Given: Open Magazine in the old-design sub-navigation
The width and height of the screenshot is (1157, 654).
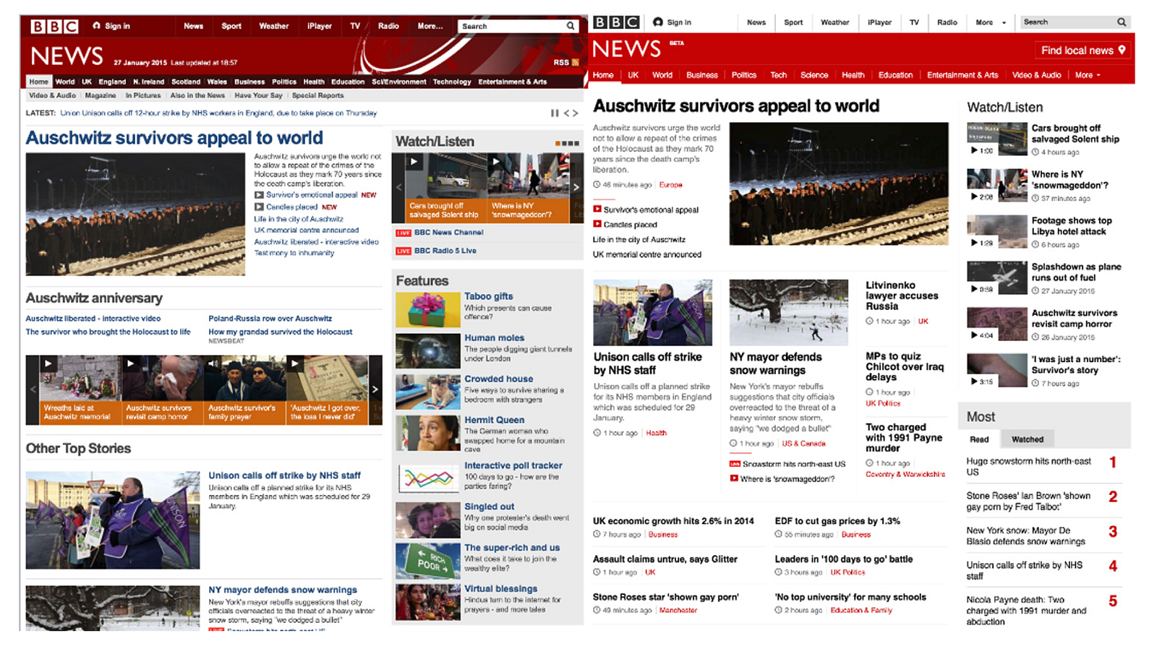Looking at the screenshot, I should click(x=101, y=95).
